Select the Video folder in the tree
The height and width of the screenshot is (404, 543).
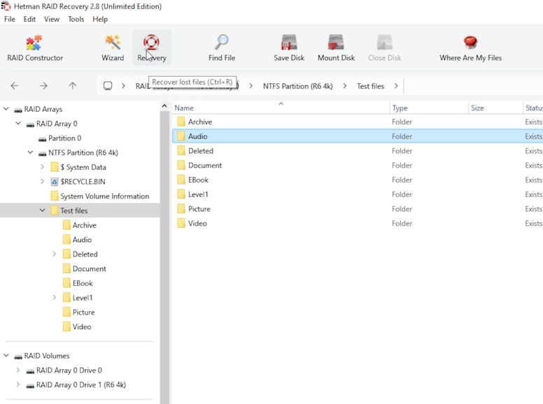click(82, 327)
